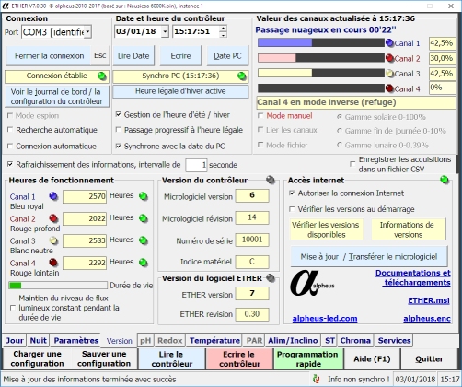Screen dimensions: 462x387
Task: Switch to the Nuit tab
Action: [x=38, y=341]
